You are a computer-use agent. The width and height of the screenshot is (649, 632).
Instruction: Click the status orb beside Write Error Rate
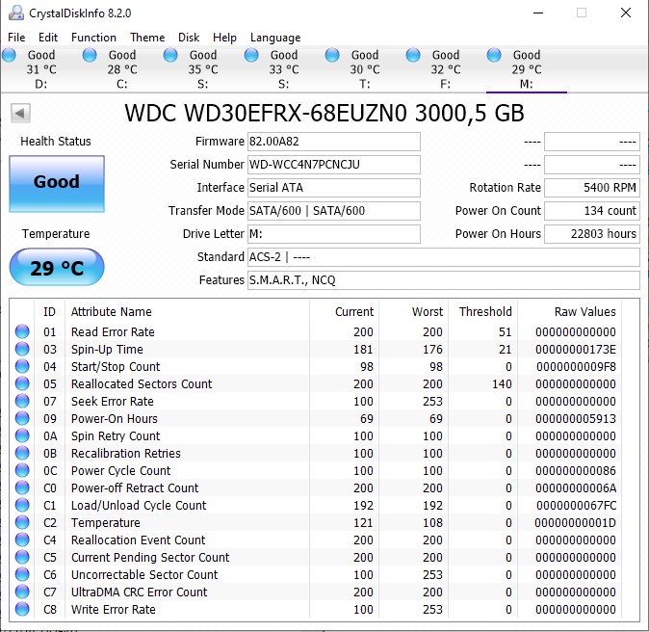(22, 610)
